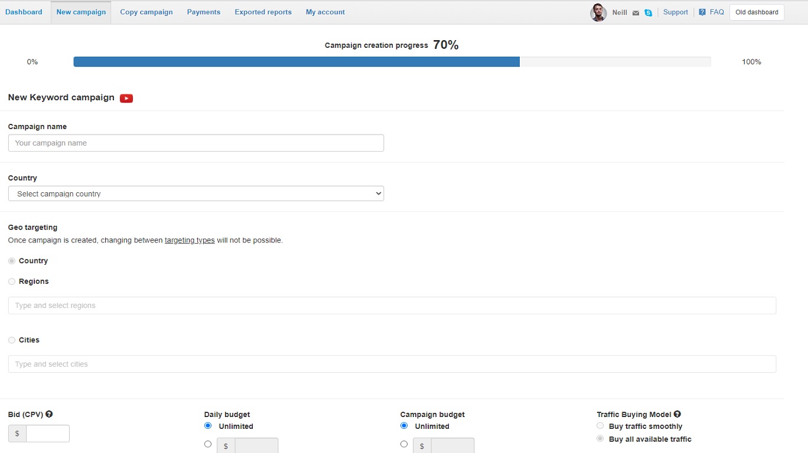Choose Unlimited for Campaign budget
Image resolution: width=808 pixels, height=453 pixels.
pyautogui.click(x=404, y=425)
